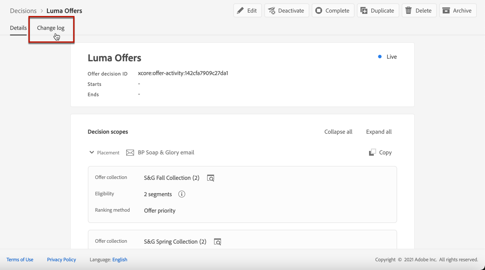The image size is (485, 270).
Task: Click the BP Soap & Glory email placement
Action: point(166,152)
